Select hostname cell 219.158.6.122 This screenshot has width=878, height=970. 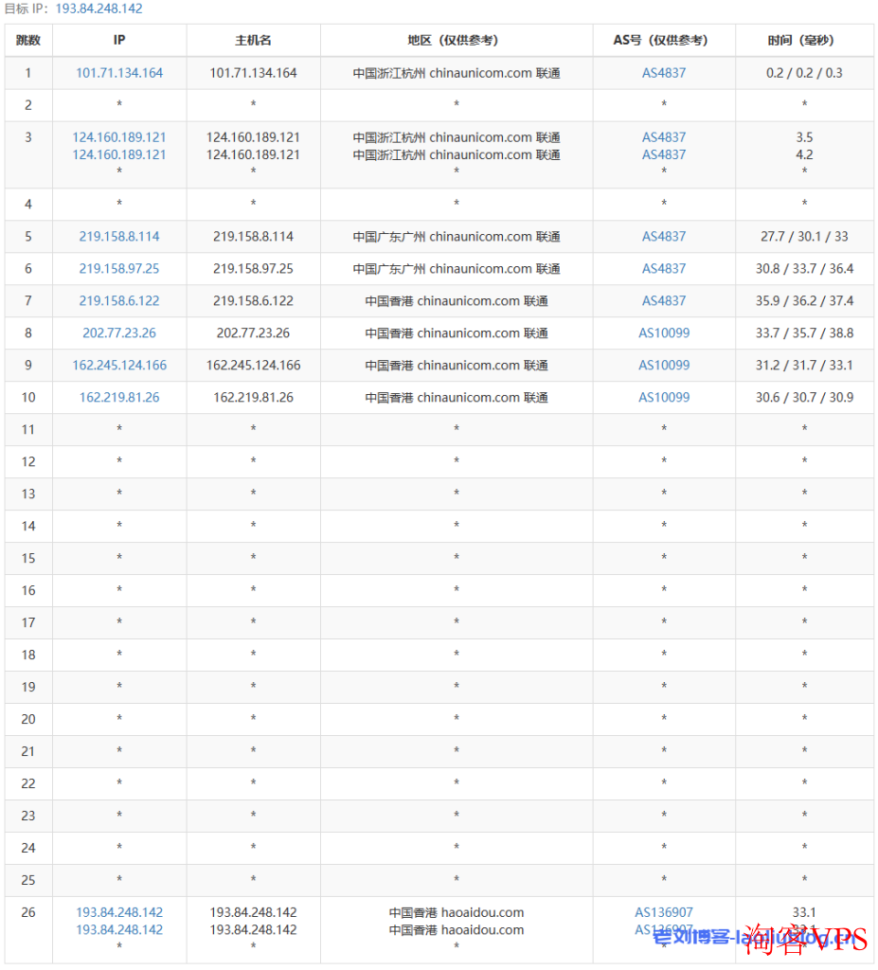pos(253,300)
